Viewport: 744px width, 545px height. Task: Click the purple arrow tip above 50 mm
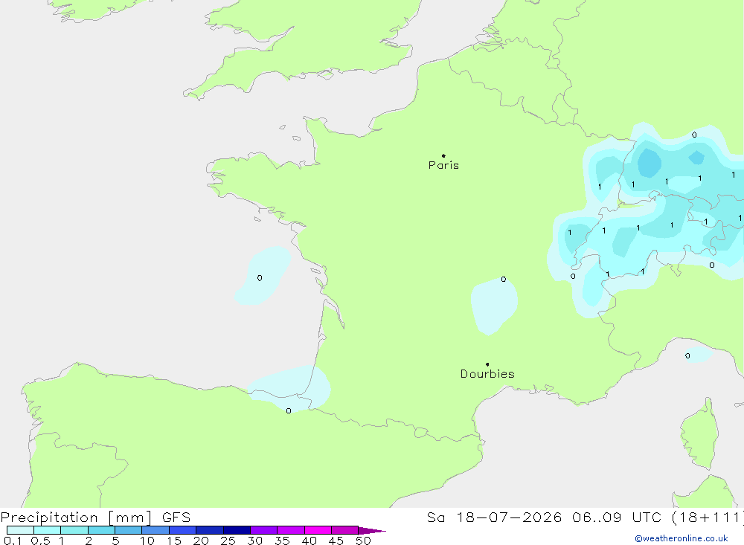point(372,531)
